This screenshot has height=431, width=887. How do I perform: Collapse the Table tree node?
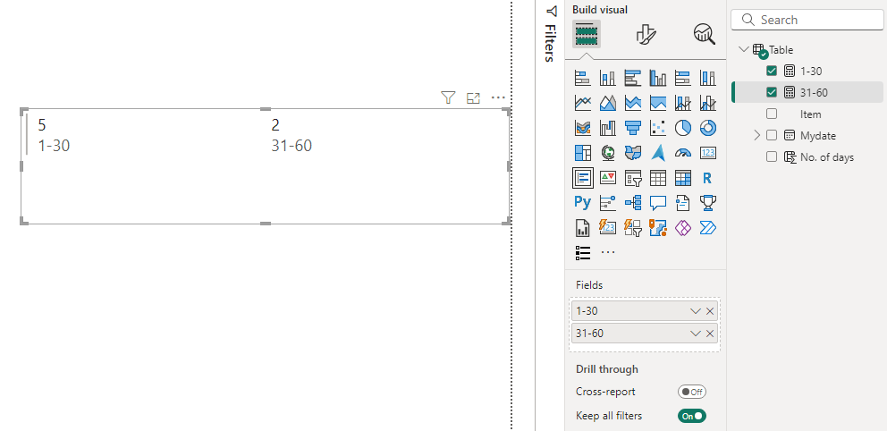(743, 49)
